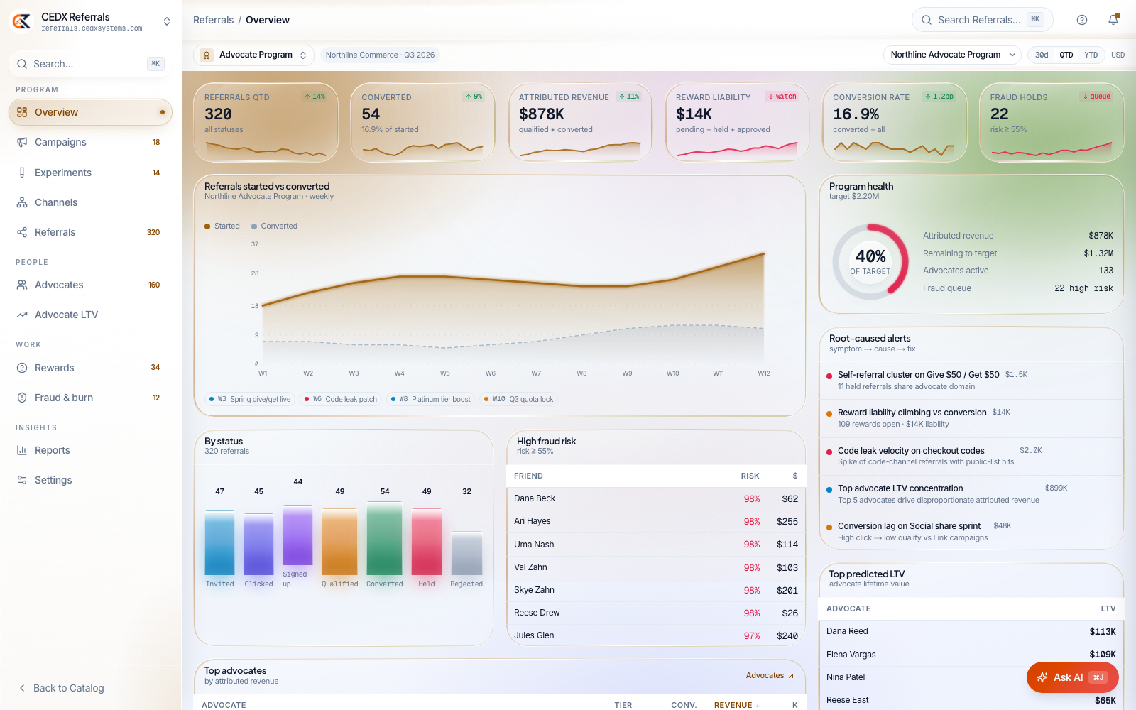Screen dimensions: 1136x710
Task: Open Overview in the sidebar
Action: coord(90,112)
